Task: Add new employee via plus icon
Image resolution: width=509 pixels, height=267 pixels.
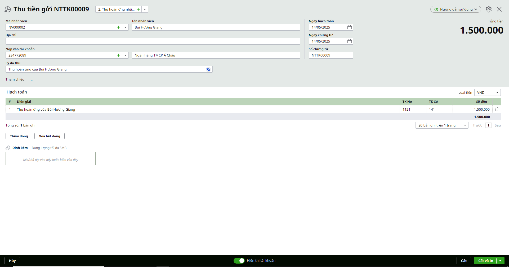Action: point(119,27)
